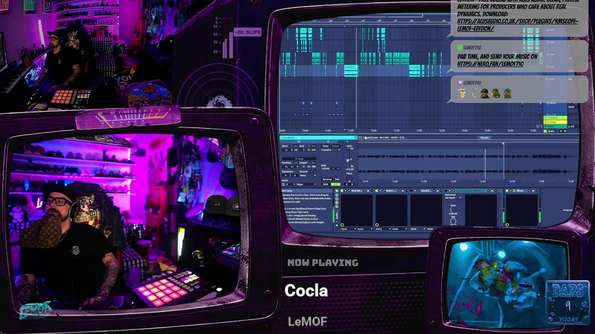Click the Wider device save preset icon
The image size is (595, 334).
(x=533, y=191)
